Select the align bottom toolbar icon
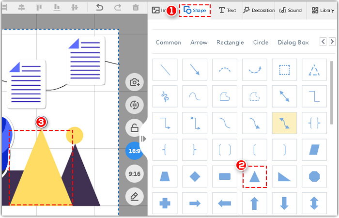This screenshot has width=339, height=218. (57, 8)
